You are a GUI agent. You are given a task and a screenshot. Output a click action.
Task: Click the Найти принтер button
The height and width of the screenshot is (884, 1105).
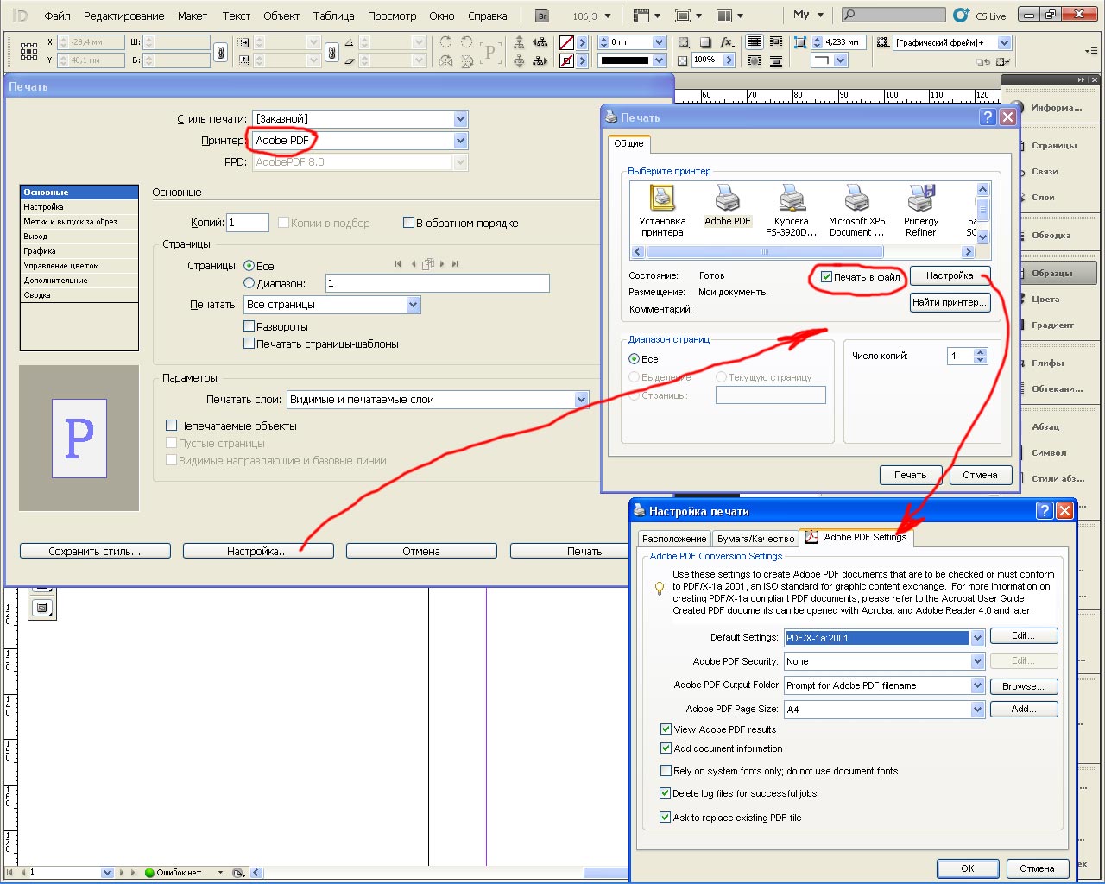click(950, 302)
